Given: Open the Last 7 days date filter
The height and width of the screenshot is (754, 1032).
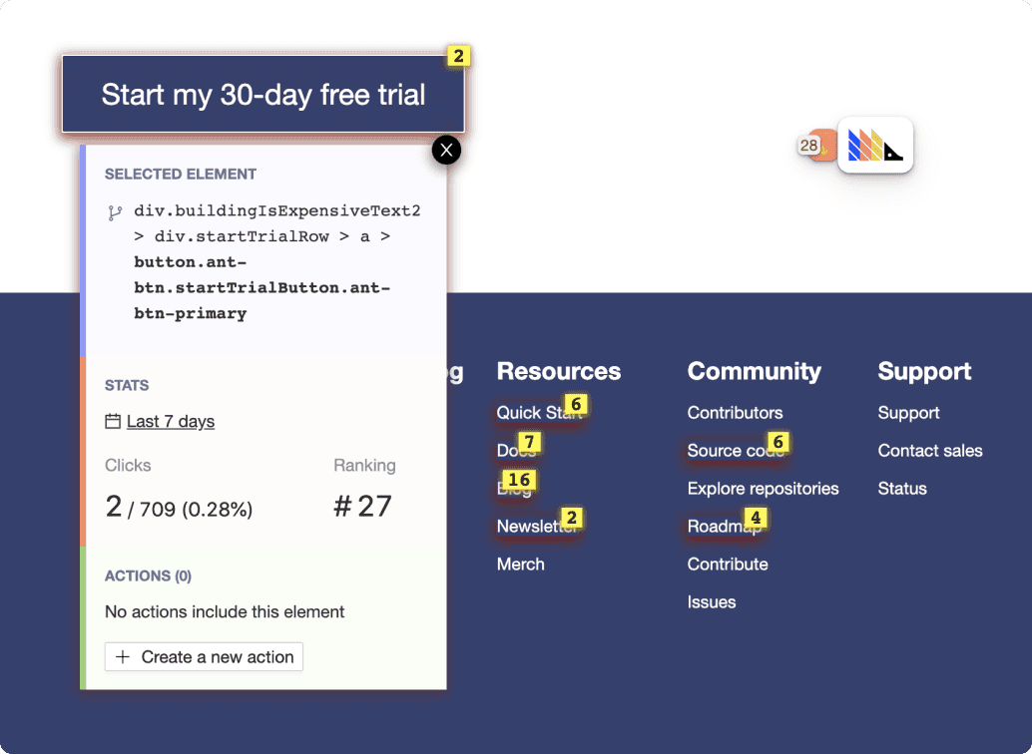Looking at the screenshot, I should [170, 421].
